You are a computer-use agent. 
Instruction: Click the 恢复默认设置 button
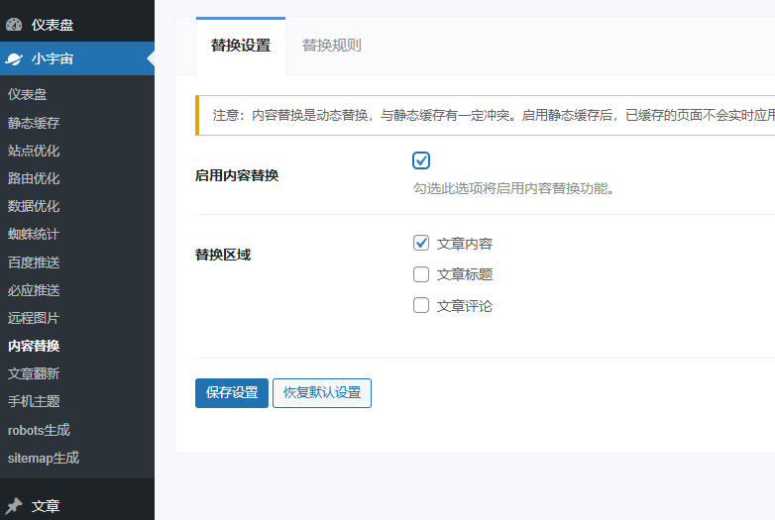point(321,392)
